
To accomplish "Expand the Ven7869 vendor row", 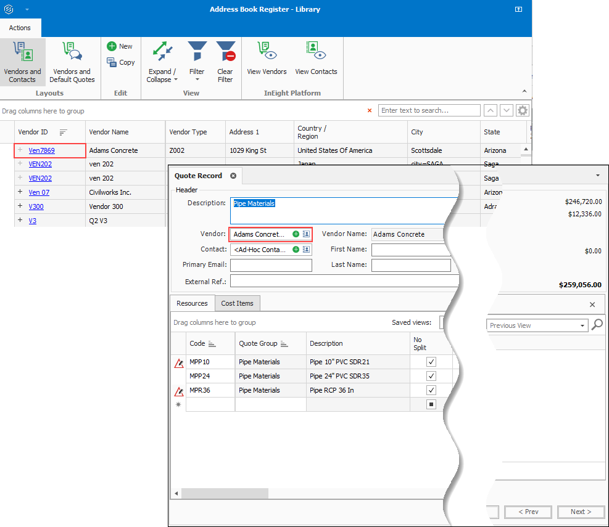I will [x=20, y=150].
